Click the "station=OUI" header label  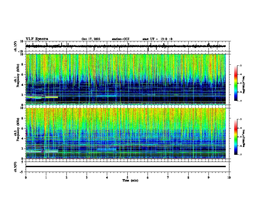pyautogui.click(x=121, y=39)
